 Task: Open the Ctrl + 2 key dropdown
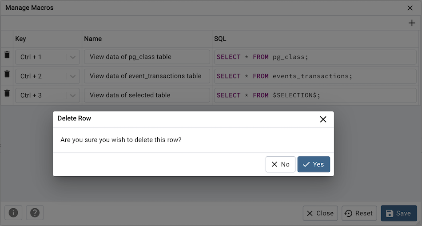pos(73,76)
